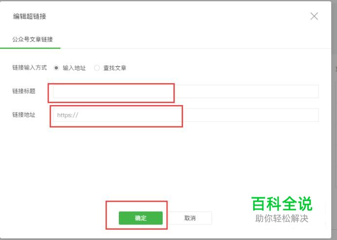
Task: Click the 链接地址 https:// input field
Action: pos(186,115)
